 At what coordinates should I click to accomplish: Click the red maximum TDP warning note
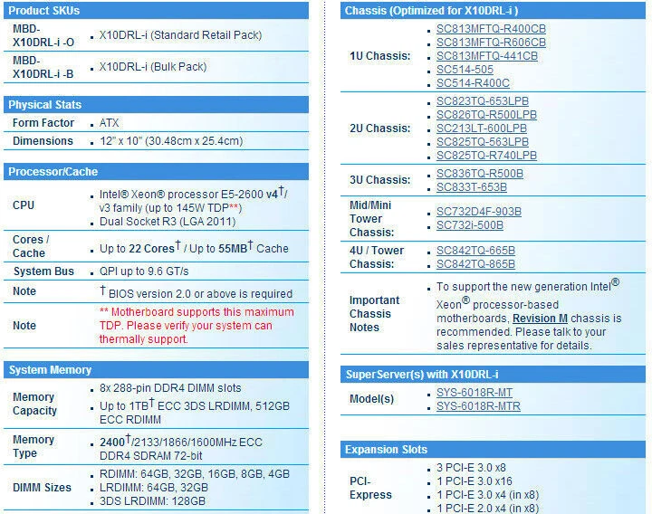pos(197,326)
